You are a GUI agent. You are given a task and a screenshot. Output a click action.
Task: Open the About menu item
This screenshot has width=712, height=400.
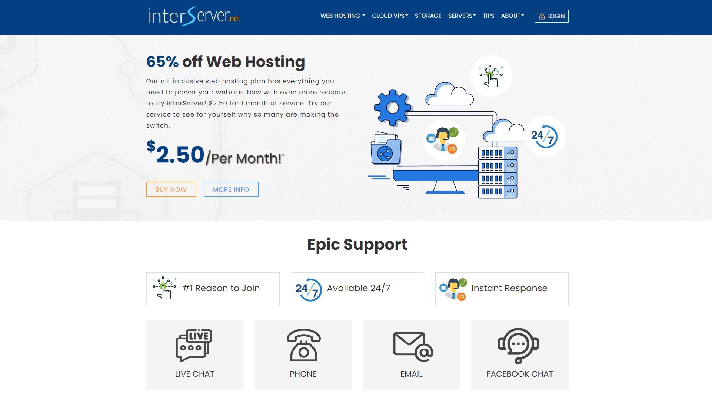(512, 16)
